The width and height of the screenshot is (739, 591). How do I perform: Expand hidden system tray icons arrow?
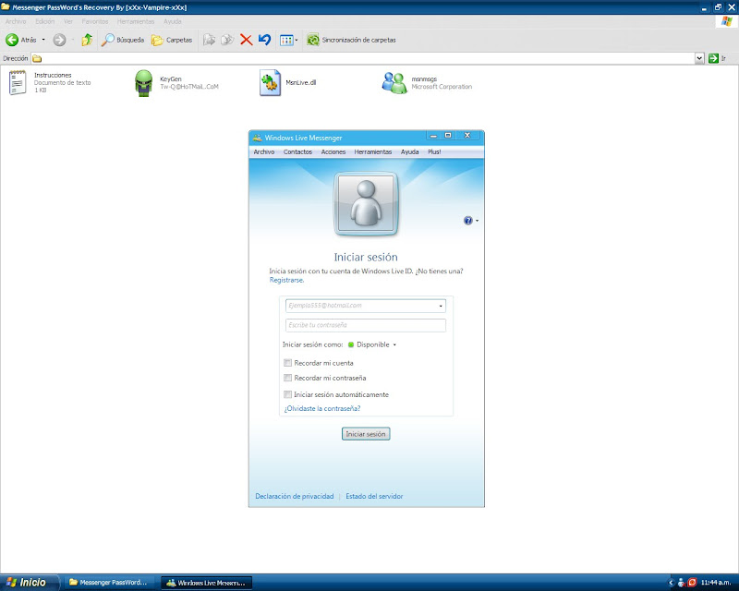[x=672, y=583]
